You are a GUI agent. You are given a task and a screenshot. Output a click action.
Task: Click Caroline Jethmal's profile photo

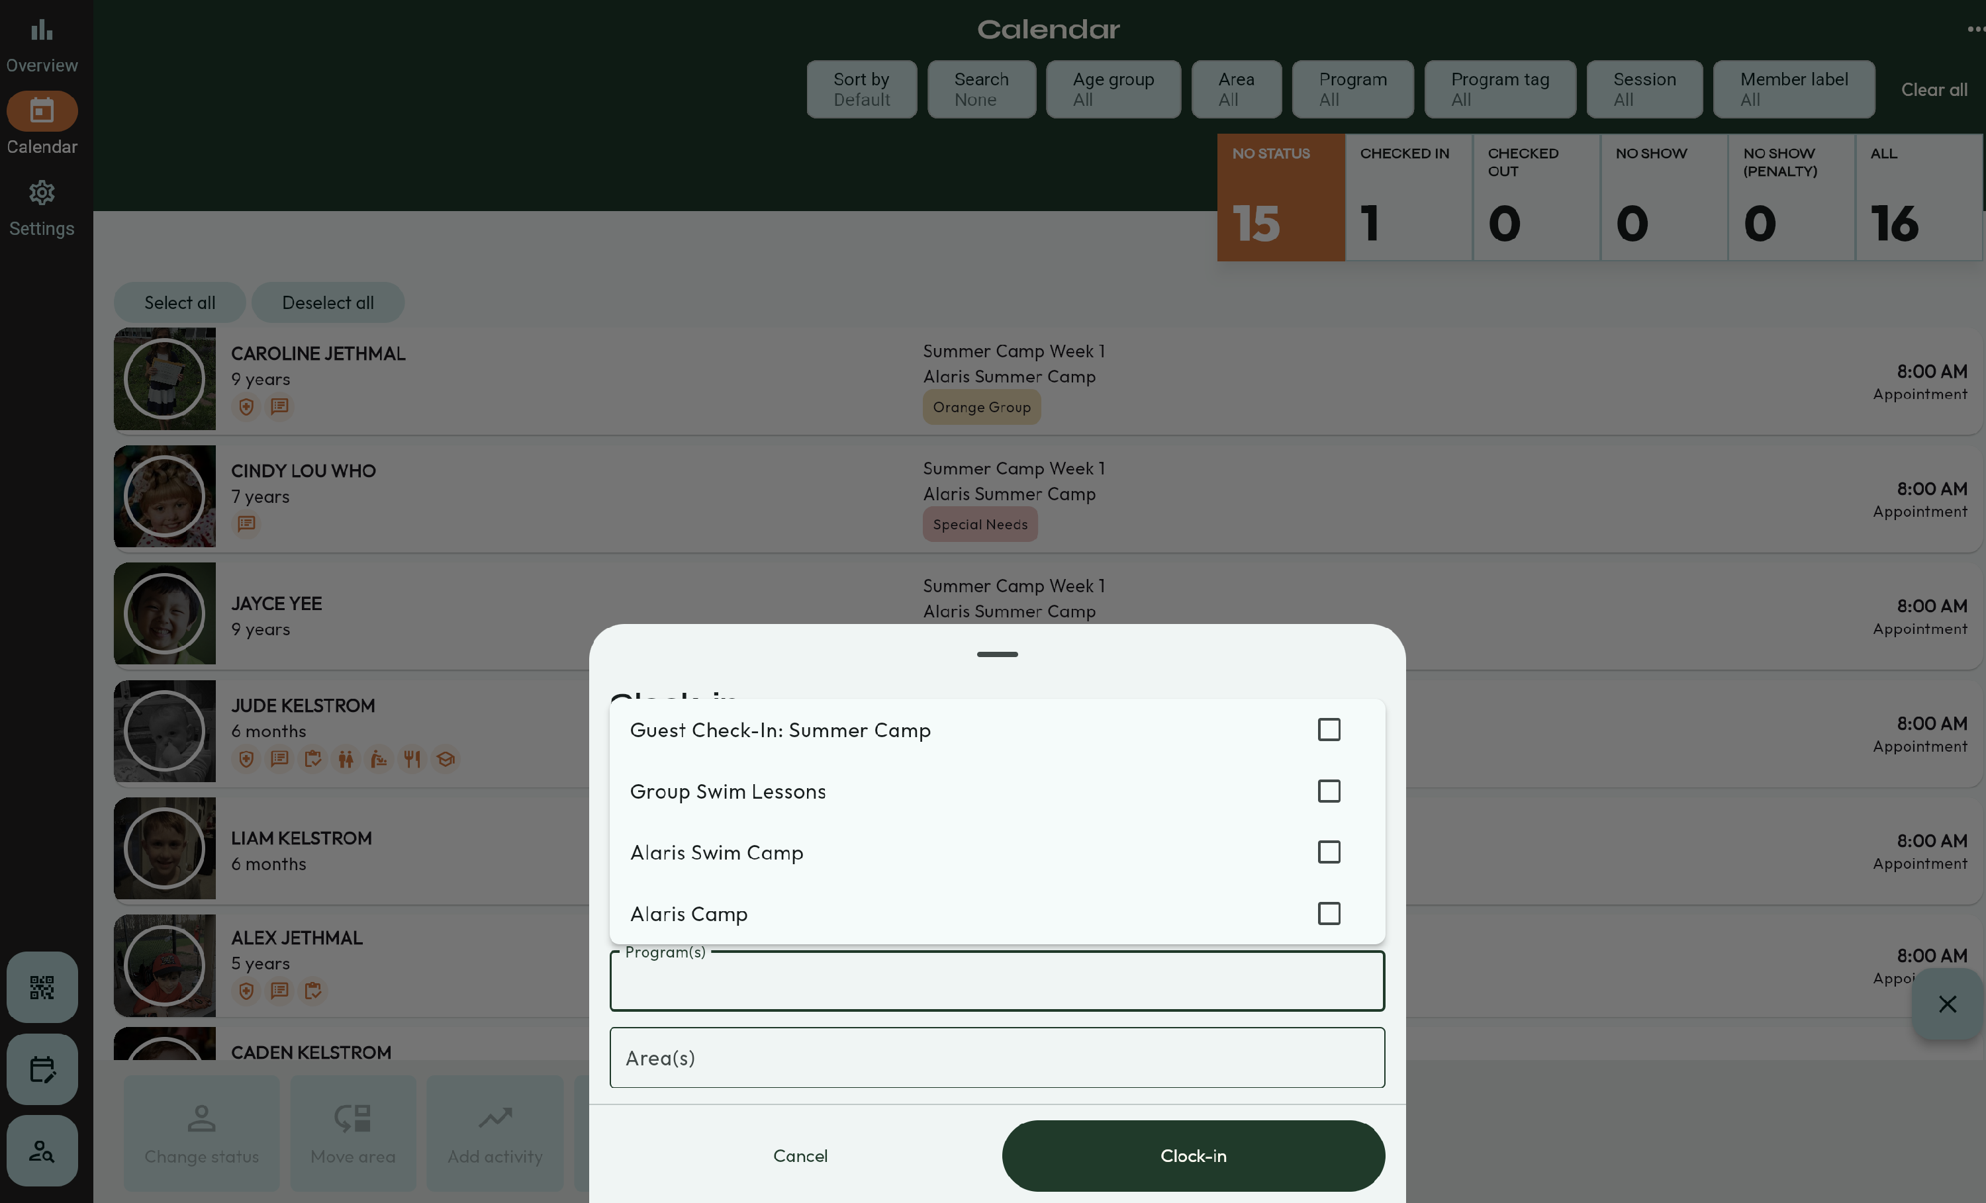[164, 379]
